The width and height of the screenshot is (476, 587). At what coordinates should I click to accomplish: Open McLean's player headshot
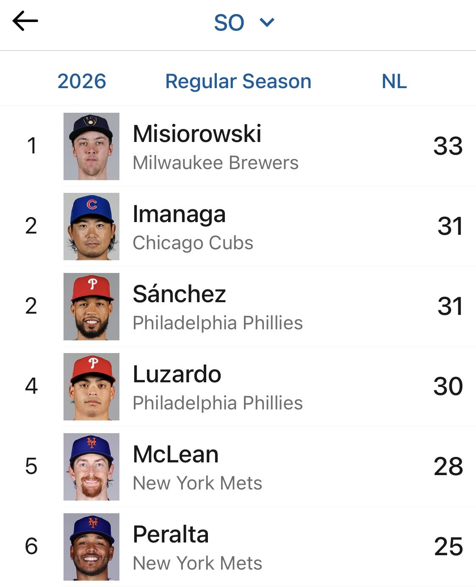click(91, 467)
